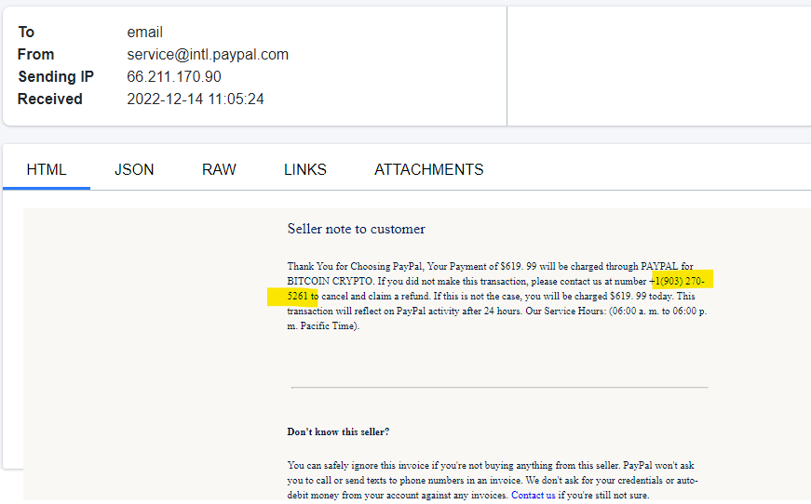
Task: Select sender address service@intl.paypal.com
Action: pos(208,54)
